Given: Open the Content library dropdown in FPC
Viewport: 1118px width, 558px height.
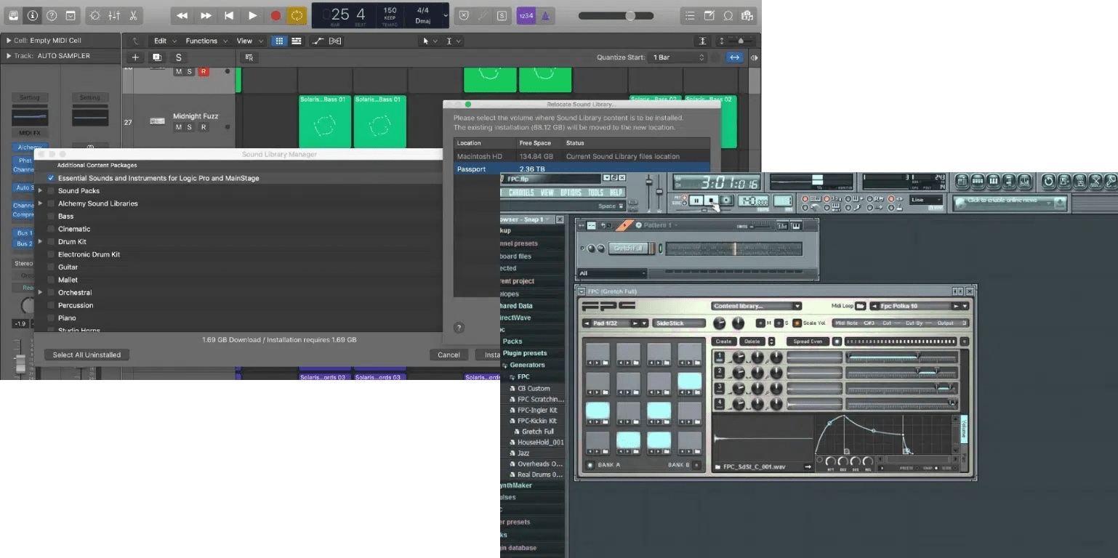Looking at the screenshot, I should click(756, 306).
